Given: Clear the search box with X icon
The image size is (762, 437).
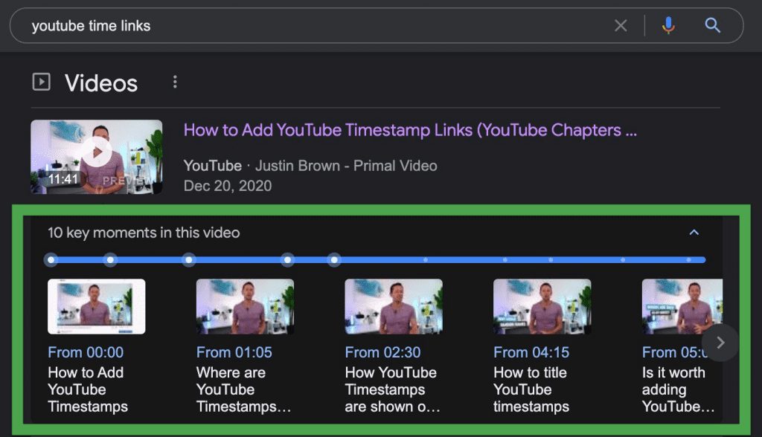Looking at the screenshot, I should (621, 25).
